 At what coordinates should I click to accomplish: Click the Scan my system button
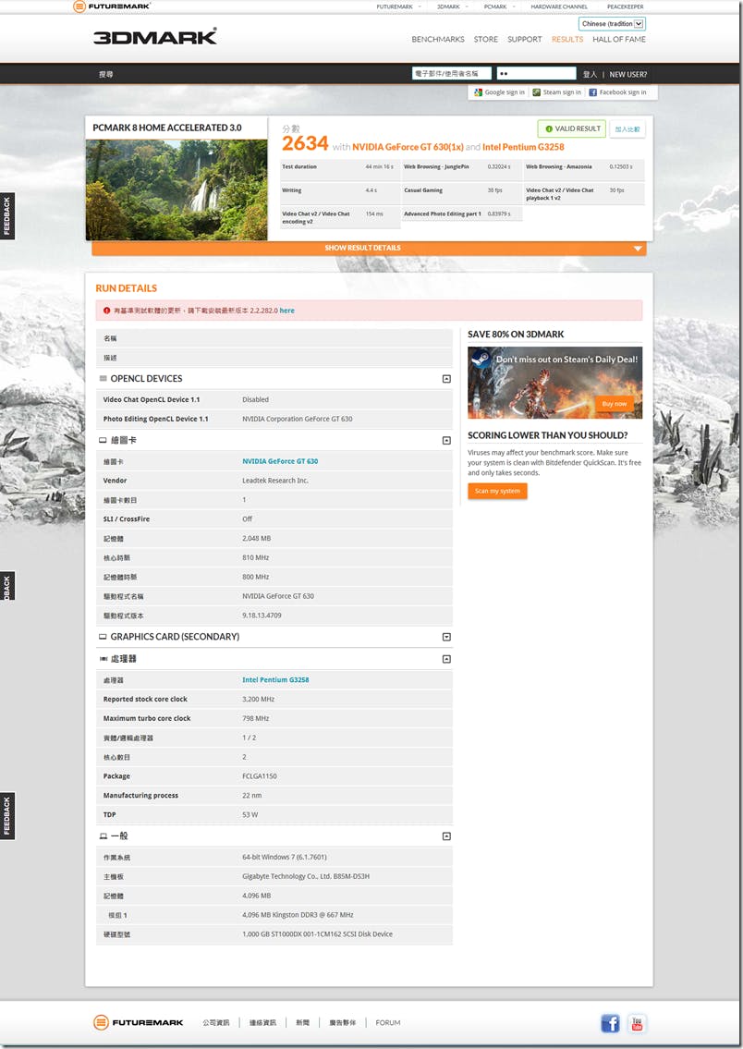pyautogui.click(x=497, y=491)
